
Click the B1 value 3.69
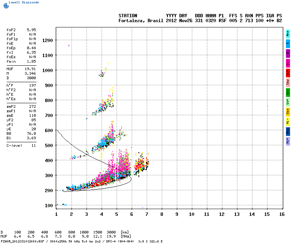click(31, 138)
